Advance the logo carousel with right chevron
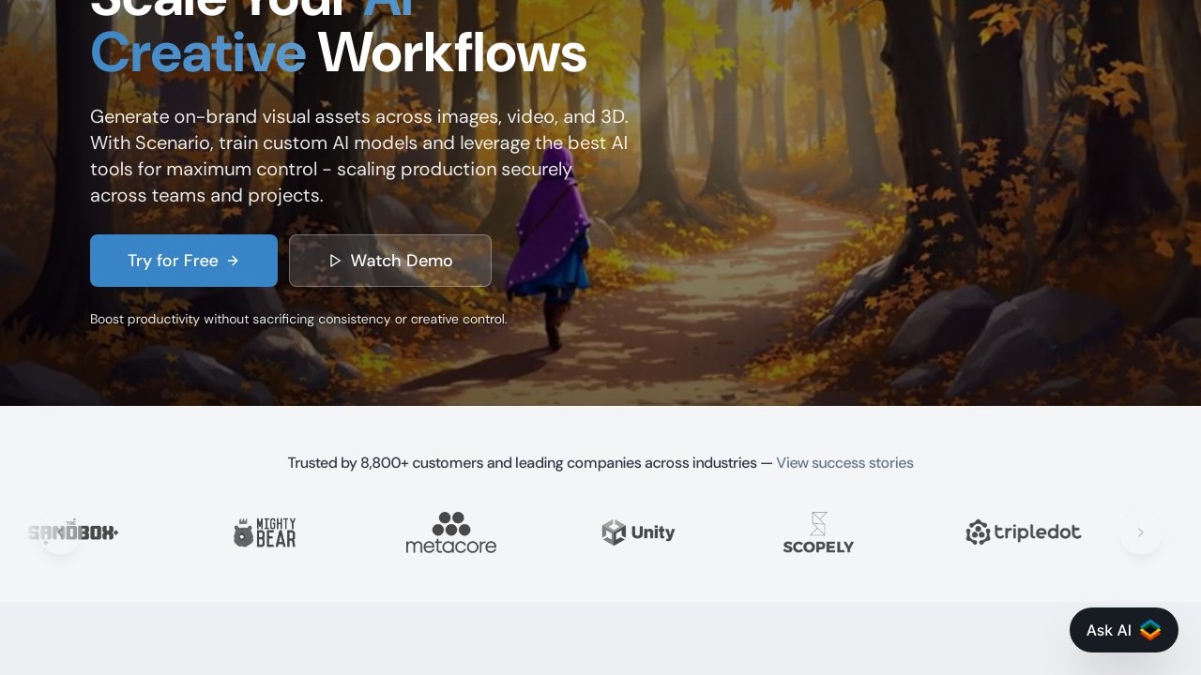 point(1141,532)
